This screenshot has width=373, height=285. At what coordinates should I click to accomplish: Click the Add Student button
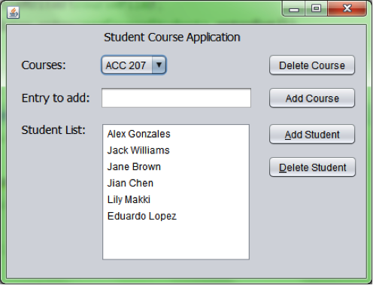[x=312, y=135]
